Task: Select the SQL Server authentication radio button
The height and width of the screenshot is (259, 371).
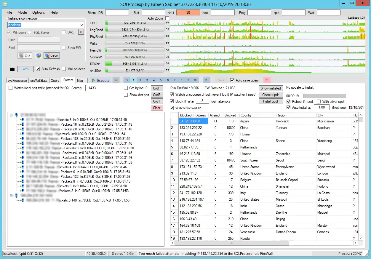Action: [x=30, y=32]
